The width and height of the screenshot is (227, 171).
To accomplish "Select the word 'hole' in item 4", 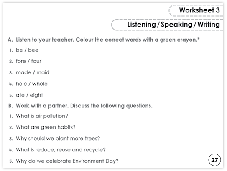I will [x=21, y=84].
